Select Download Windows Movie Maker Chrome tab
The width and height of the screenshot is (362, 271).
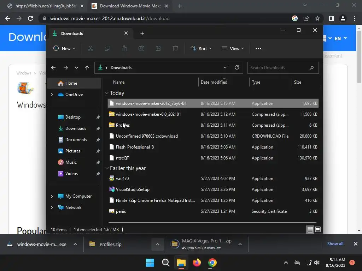[130, 6]
